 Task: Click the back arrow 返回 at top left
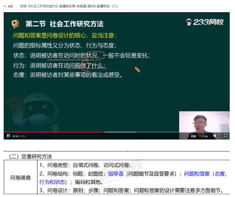tap(9, 6)
